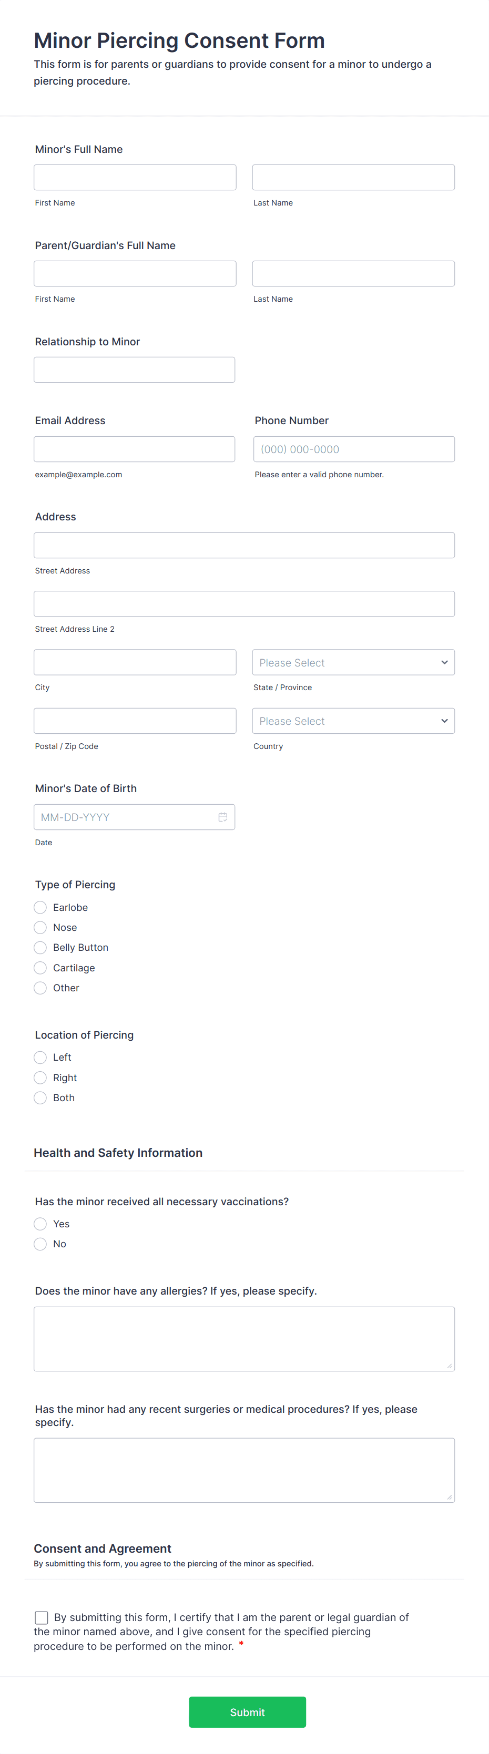Open the Country selection dropdown
The height and width of the screenshot is (1754, 489).
[x=353, y=720]
